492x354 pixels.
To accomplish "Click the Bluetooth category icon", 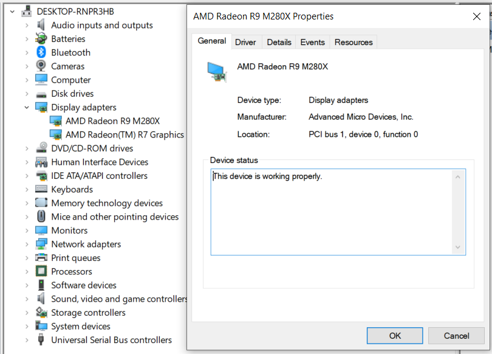I will point(41,52).
